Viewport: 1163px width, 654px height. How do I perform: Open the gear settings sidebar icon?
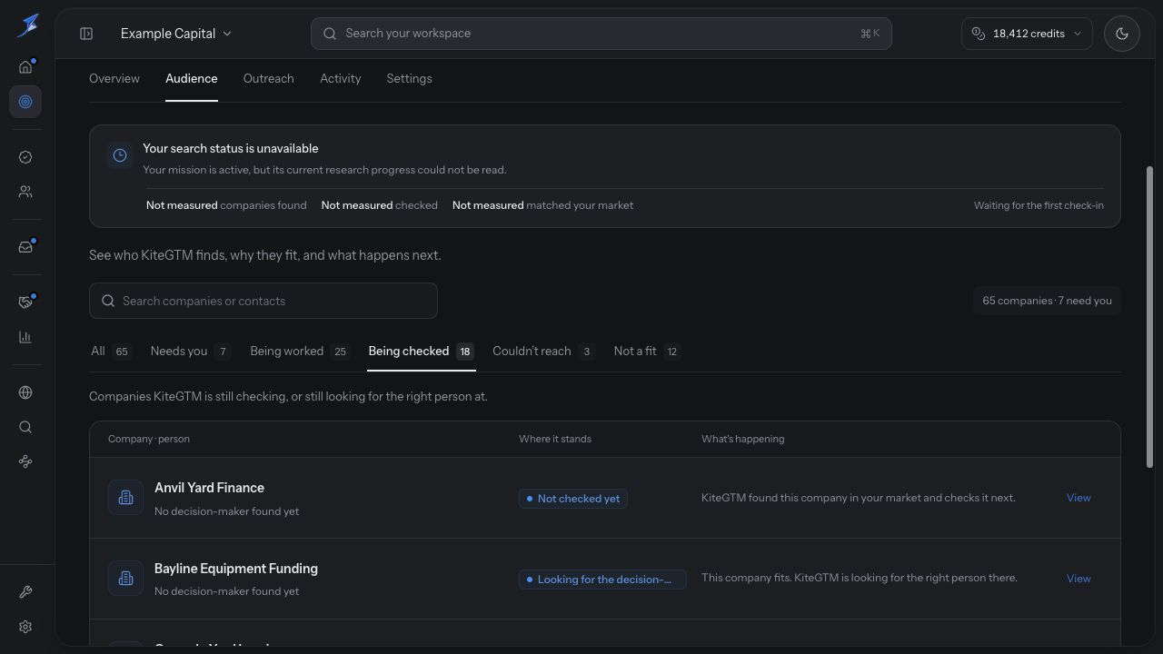point(25,627)
